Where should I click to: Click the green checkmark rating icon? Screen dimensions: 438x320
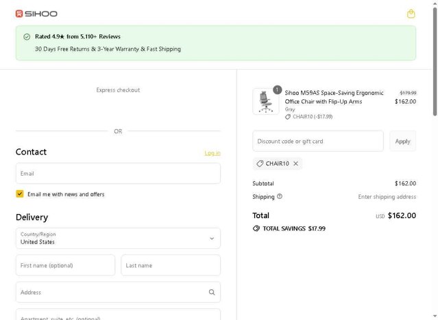(x=27, y=37)
